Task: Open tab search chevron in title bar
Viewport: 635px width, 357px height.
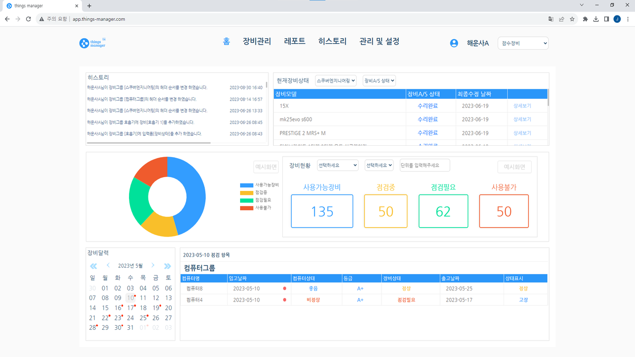Action: pyautogui.click(x=581, y=5)
